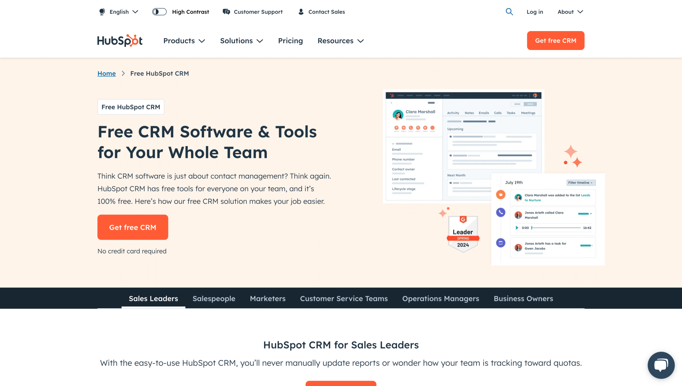The image size is (682, 386).
Task: Toggle the High Contrast switch
Action: pyautogui.click(x=159, y=12)
